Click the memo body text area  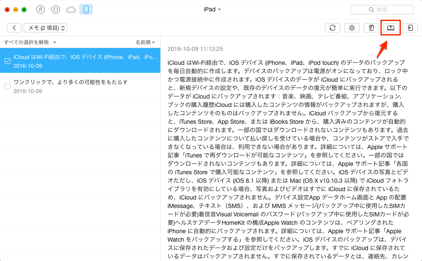288,159
